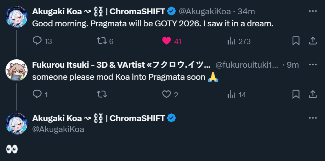Reply to Akugaki Koa's Pragmata tweet

click(x=37, y=41)
